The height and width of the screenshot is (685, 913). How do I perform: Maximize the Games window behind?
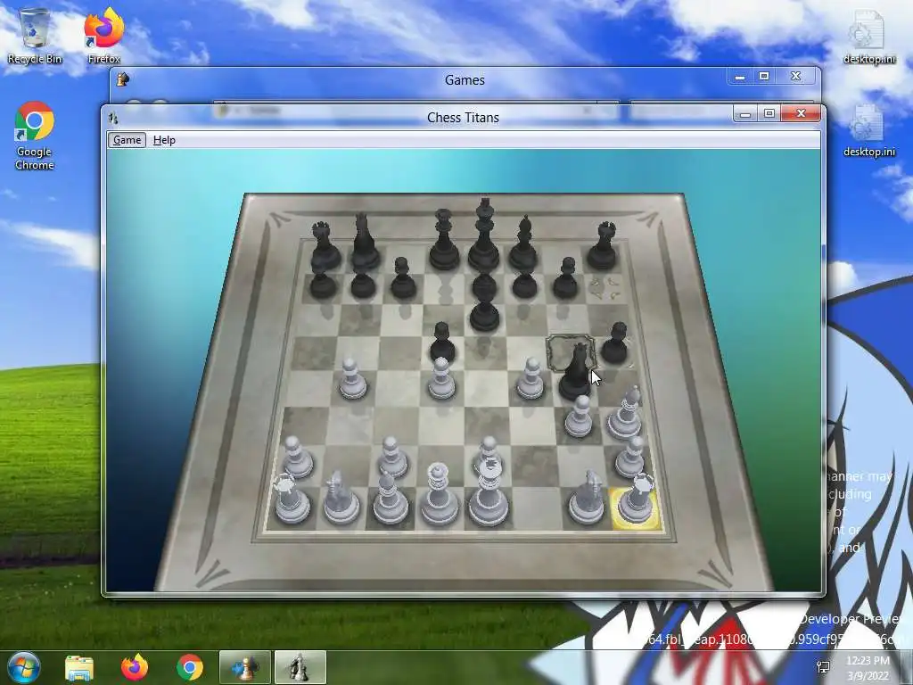coord(764,77)
